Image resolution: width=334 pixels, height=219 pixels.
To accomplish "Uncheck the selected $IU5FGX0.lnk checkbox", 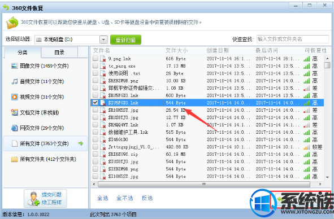I will (x=95, y=103).
